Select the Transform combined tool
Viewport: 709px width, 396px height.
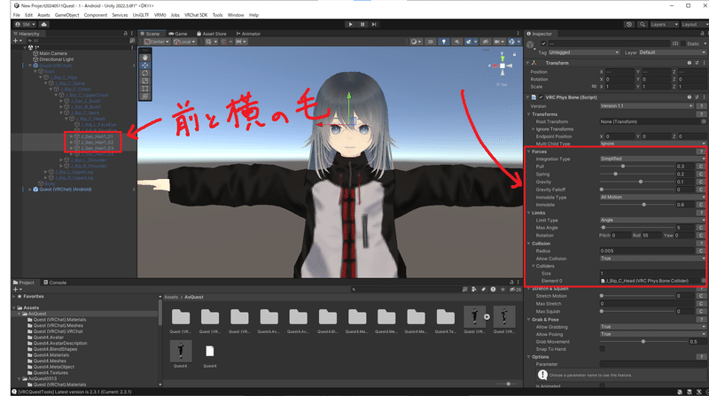[144, 96]
